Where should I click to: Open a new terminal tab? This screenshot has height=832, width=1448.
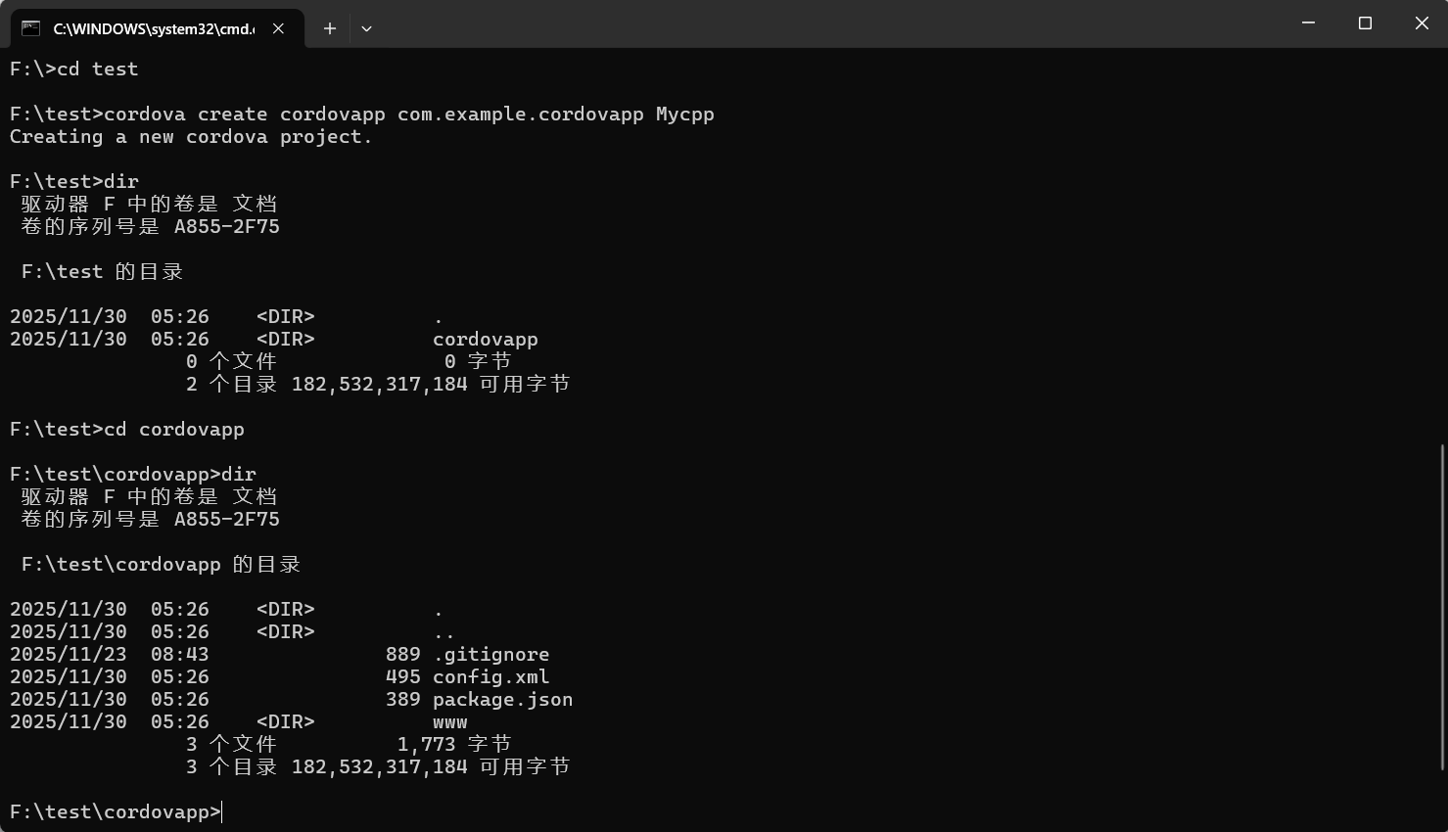point(330,28)
